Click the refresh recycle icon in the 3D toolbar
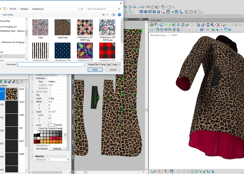The image size is (244, 174). (151, 25)
